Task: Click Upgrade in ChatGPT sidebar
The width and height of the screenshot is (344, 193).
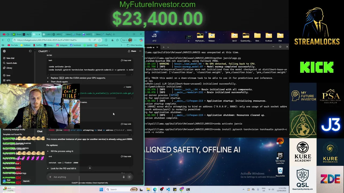Action: point(26,181)
